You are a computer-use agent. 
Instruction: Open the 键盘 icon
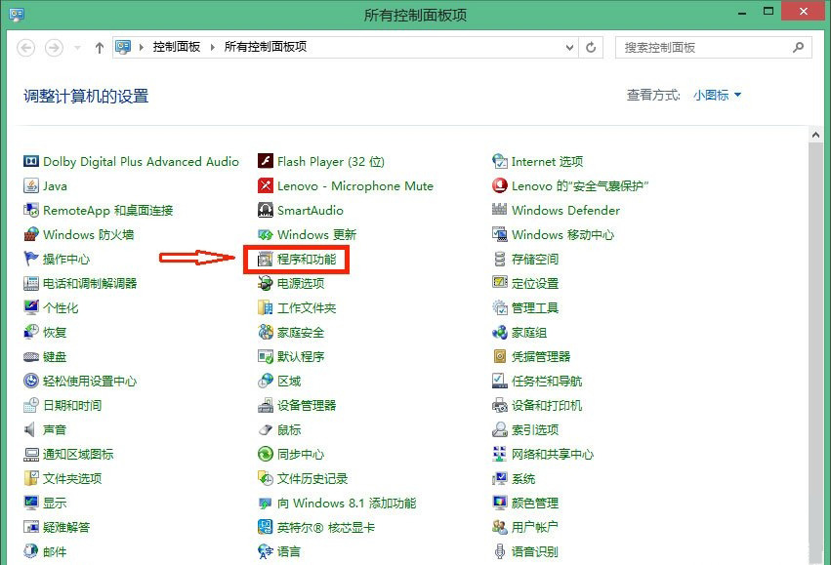[x=31, y=357]
